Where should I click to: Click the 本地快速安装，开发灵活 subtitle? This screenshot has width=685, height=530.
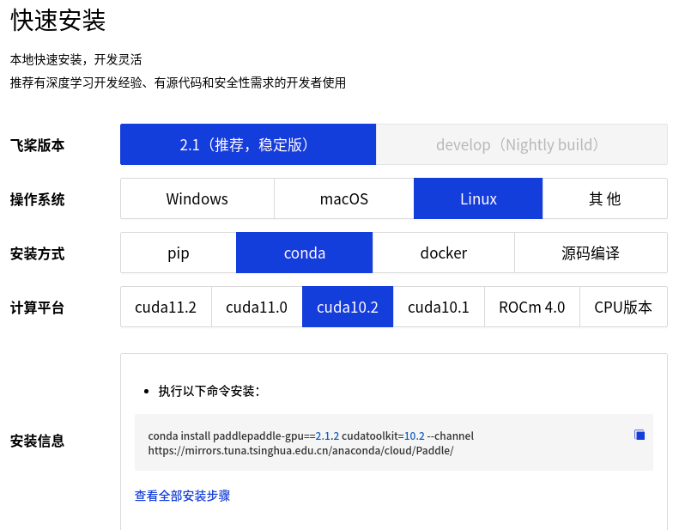click(76, 59)
